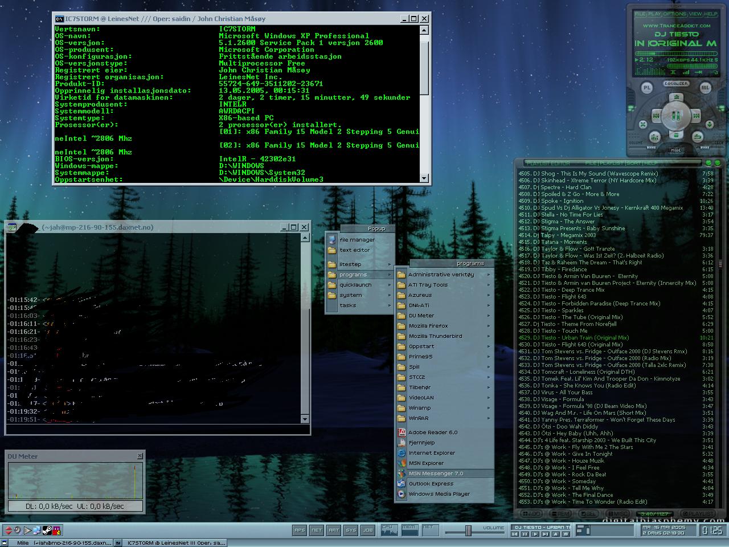The image size is (729, 547).
Task: Adjust the Winamp VOLUME slider
Action: point(651,148)
